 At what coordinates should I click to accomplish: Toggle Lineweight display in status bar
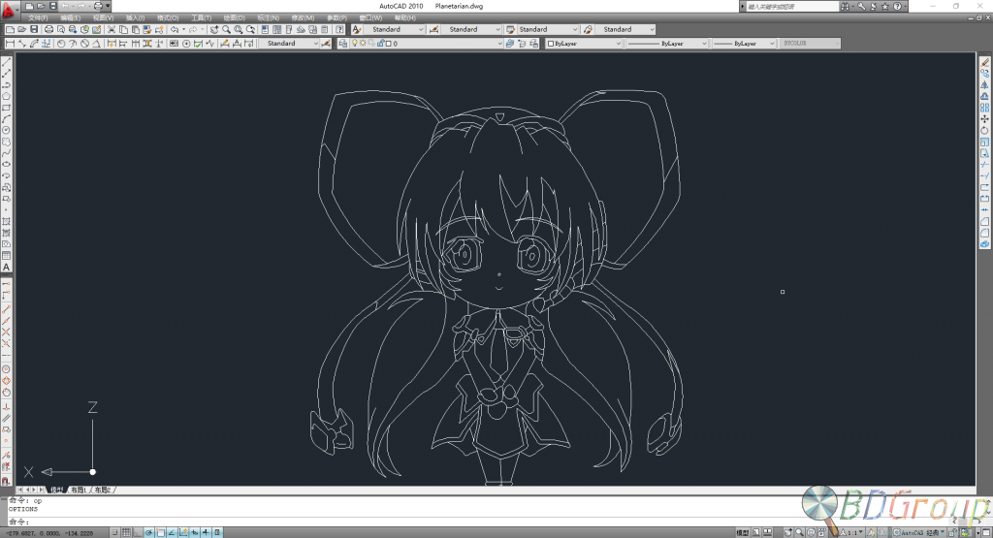pos(206,532)
